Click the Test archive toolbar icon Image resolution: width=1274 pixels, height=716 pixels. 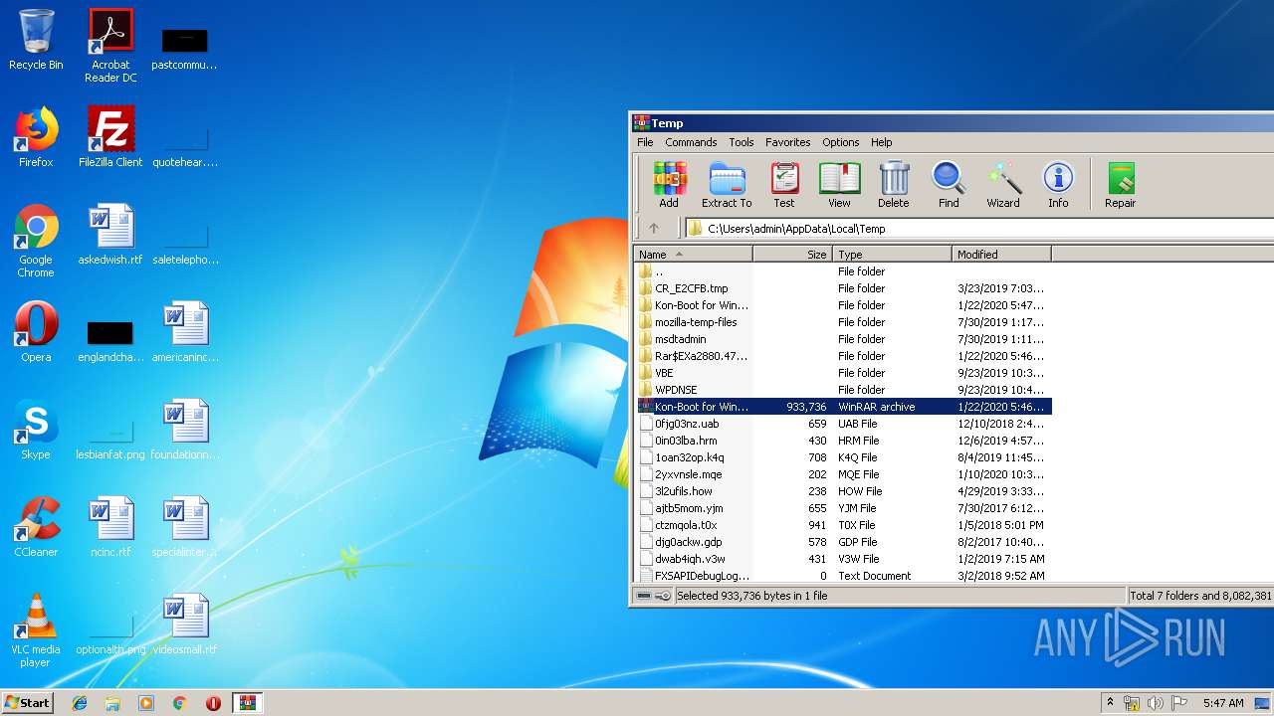click(x=784, y=185)
